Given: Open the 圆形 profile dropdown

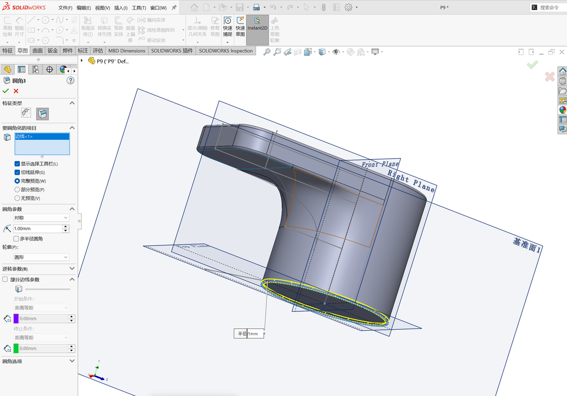Looking at the screenshot, I should click(41, 257).
